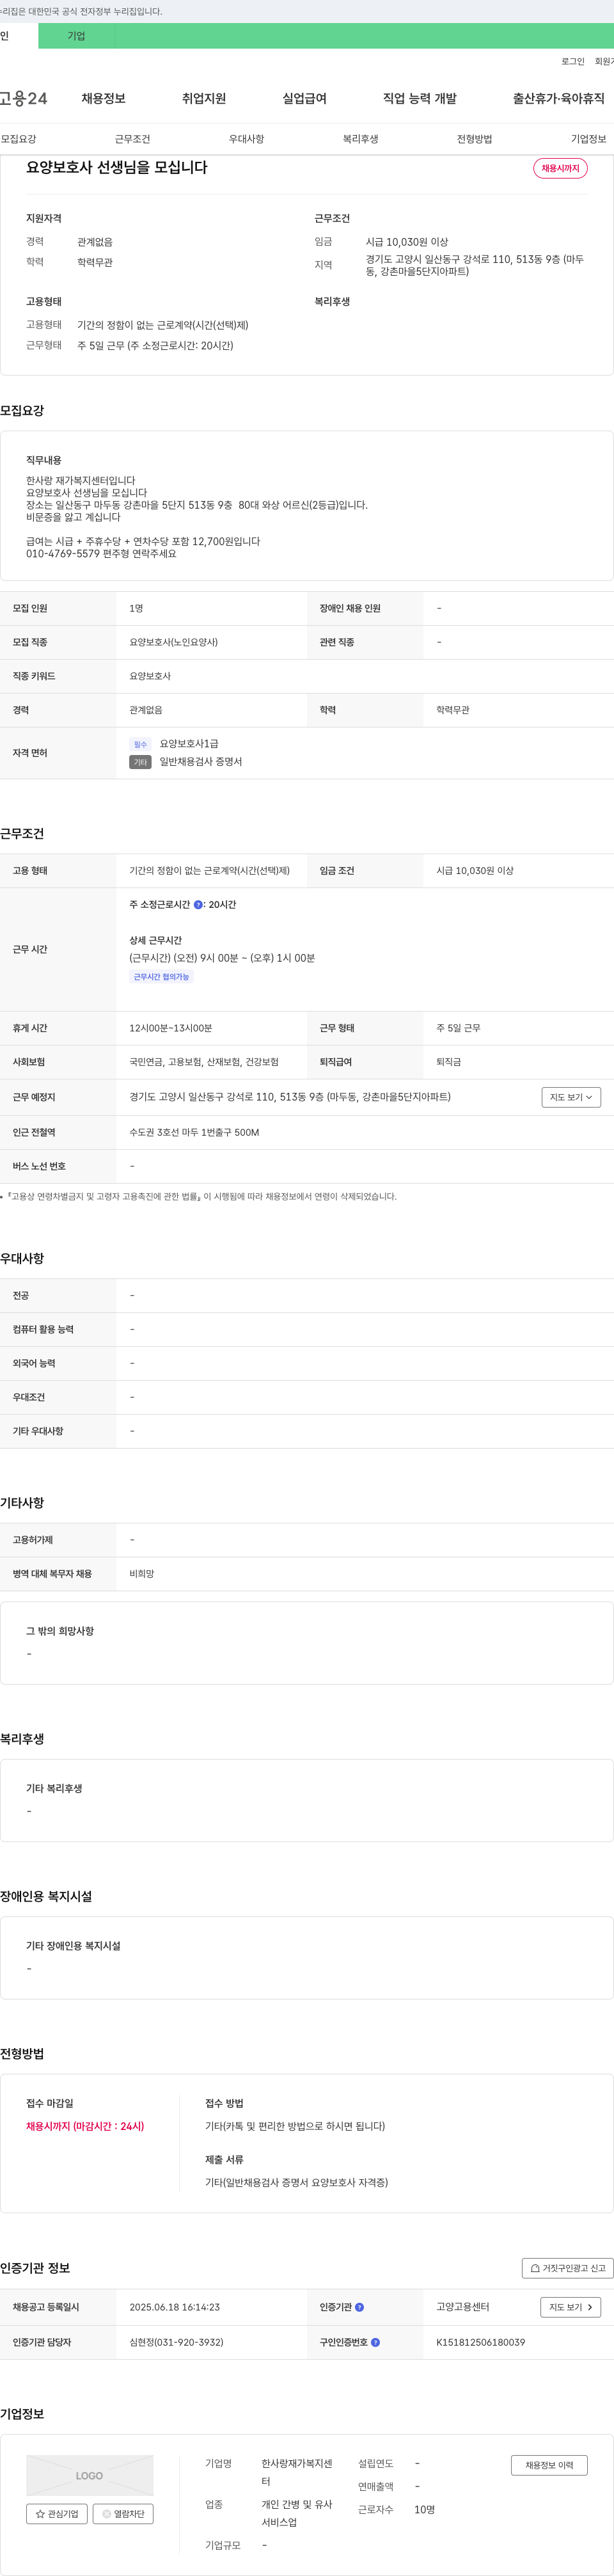Jump to the 근무조건 section tab
Viewport: 614px width, 2576px height.
click(132, 139)
